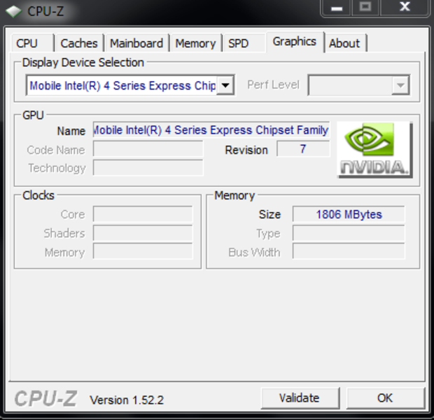Click the Bus Width field
This screenshot has height=420, width=434.
(x=349, y=251)
